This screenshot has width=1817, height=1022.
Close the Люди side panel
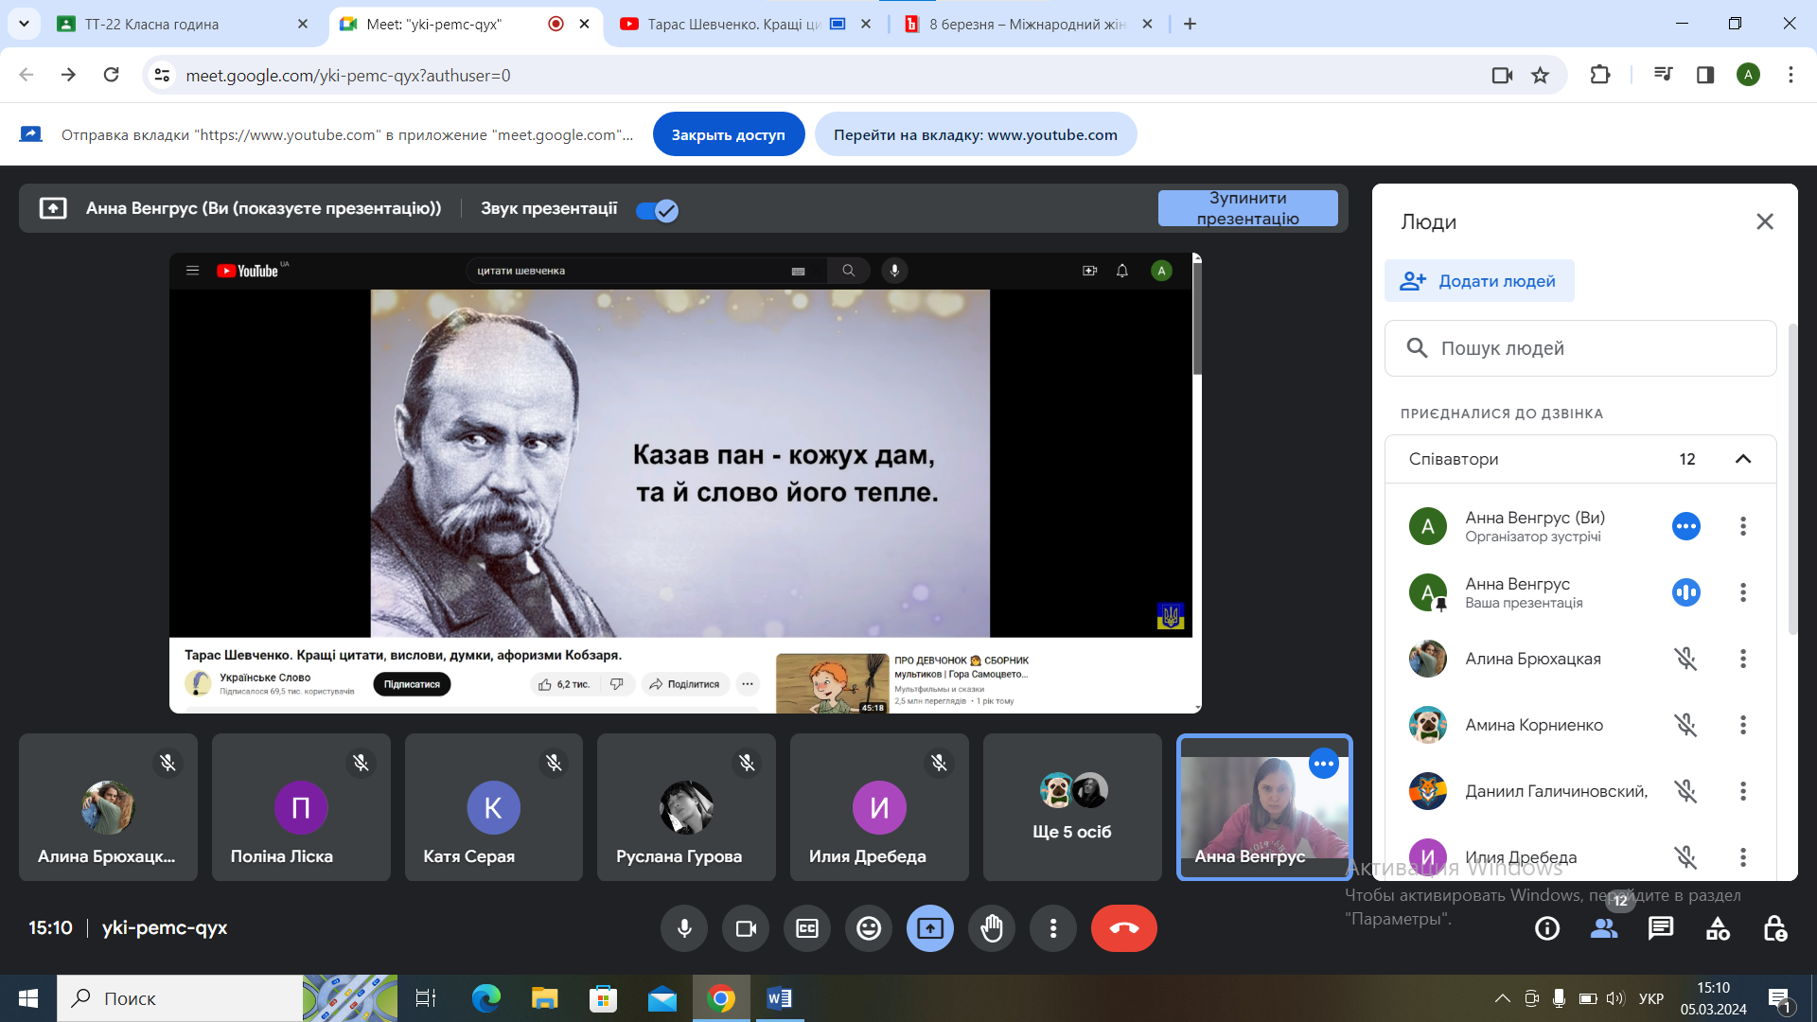(1765, 221)
